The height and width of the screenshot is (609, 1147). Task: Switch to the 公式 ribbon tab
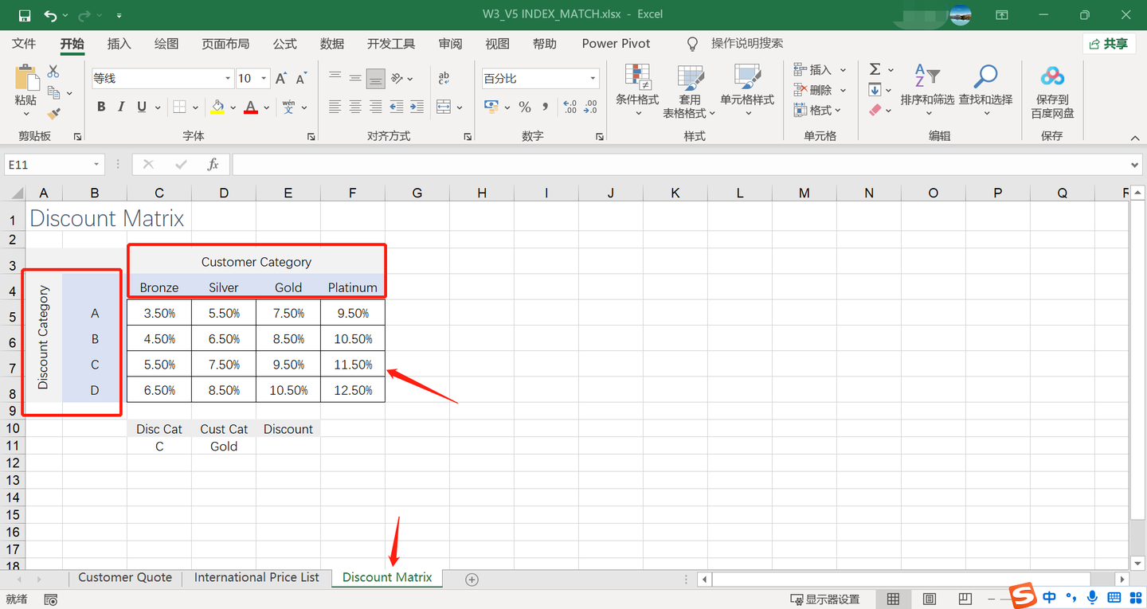284,44
